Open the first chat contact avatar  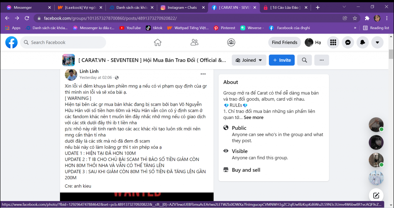click(x=376, y=124)
